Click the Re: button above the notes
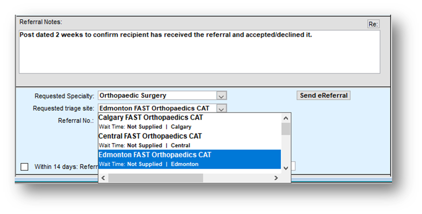The width and height of the screenshot is (422, 214). coord(373,24)
